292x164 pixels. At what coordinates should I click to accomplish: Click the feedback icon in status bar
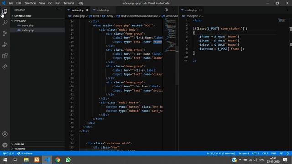click(281, 154)
